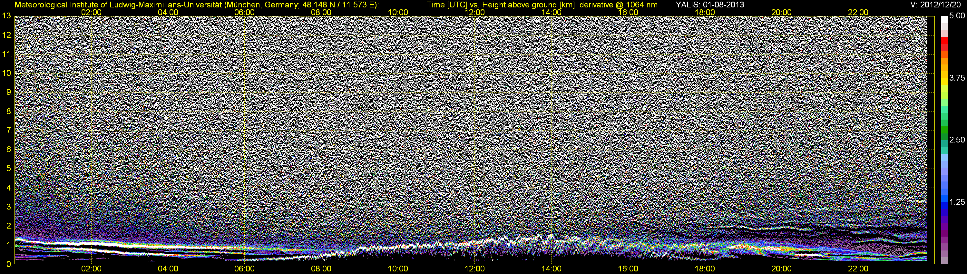
Task: Click the 6 km height axis label
Action: coord(9,150)
